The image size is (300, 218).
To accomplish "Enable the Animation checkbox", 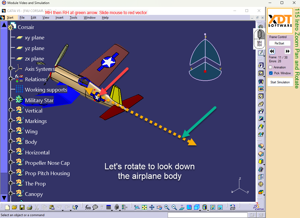I will 270,67.
